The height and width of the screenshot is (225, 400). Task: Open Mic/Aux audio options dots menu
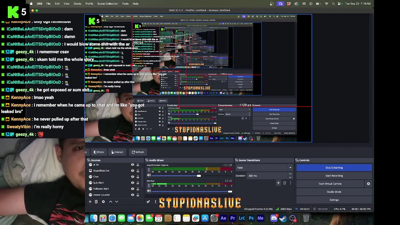point(149,186)
